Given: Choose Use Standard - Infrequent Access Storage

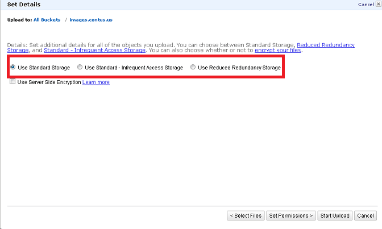Looking at the screenshot, I should click(80, 67).
